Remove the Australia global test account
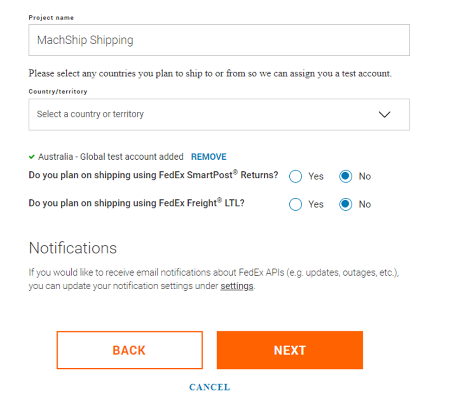Viewport: 452px width, 410px height. click(209, 157)
